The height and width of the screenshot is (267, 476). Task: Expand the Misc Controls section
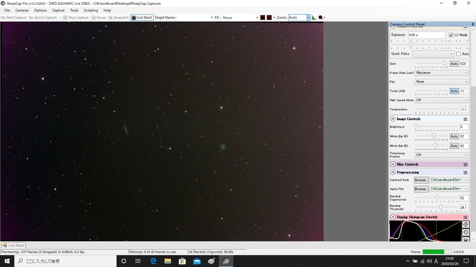tap(393, 165)
